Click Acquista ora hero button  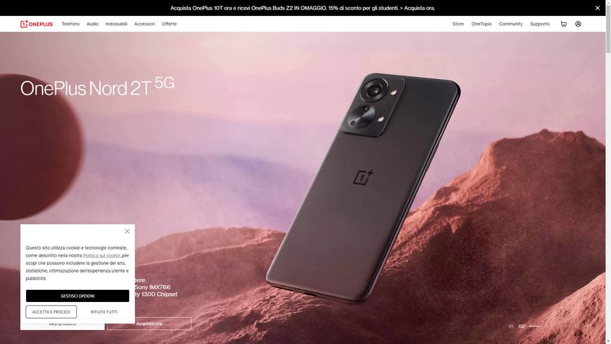pyautogui.click(x=149, y=324)
